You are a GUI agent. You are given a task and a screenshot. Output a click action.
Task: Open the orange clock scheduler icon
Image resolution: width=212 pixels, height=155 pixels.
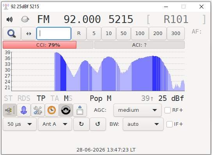pyautogui.click(x=52, y=110)
